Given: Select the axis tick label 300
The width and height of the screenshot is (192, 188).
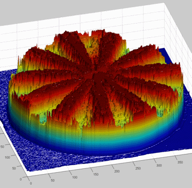Looking at the screenshot, I should coord(159,165).
